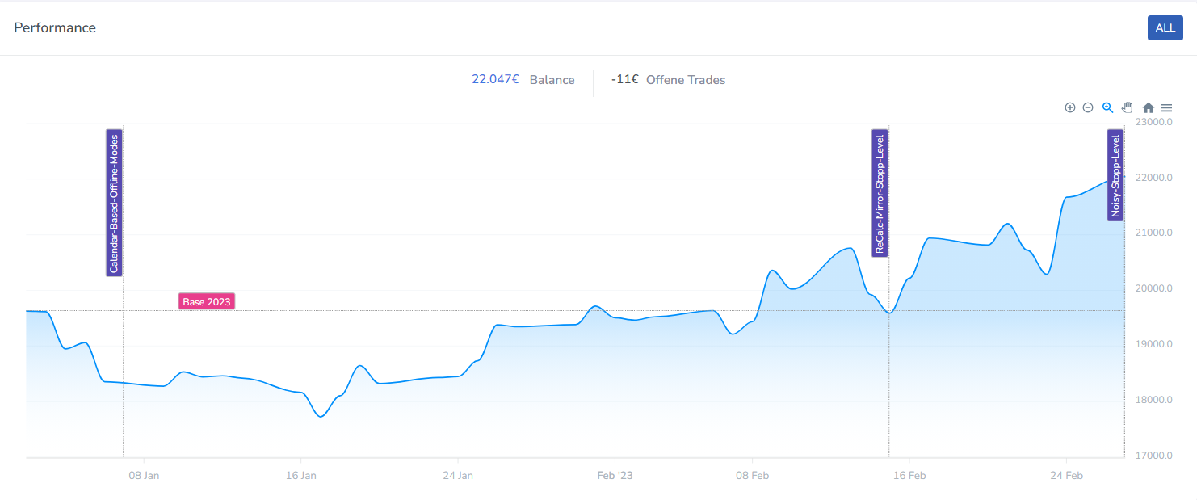
Task: Click the chart zoom in icon
Action: [x=1070, y=107]
